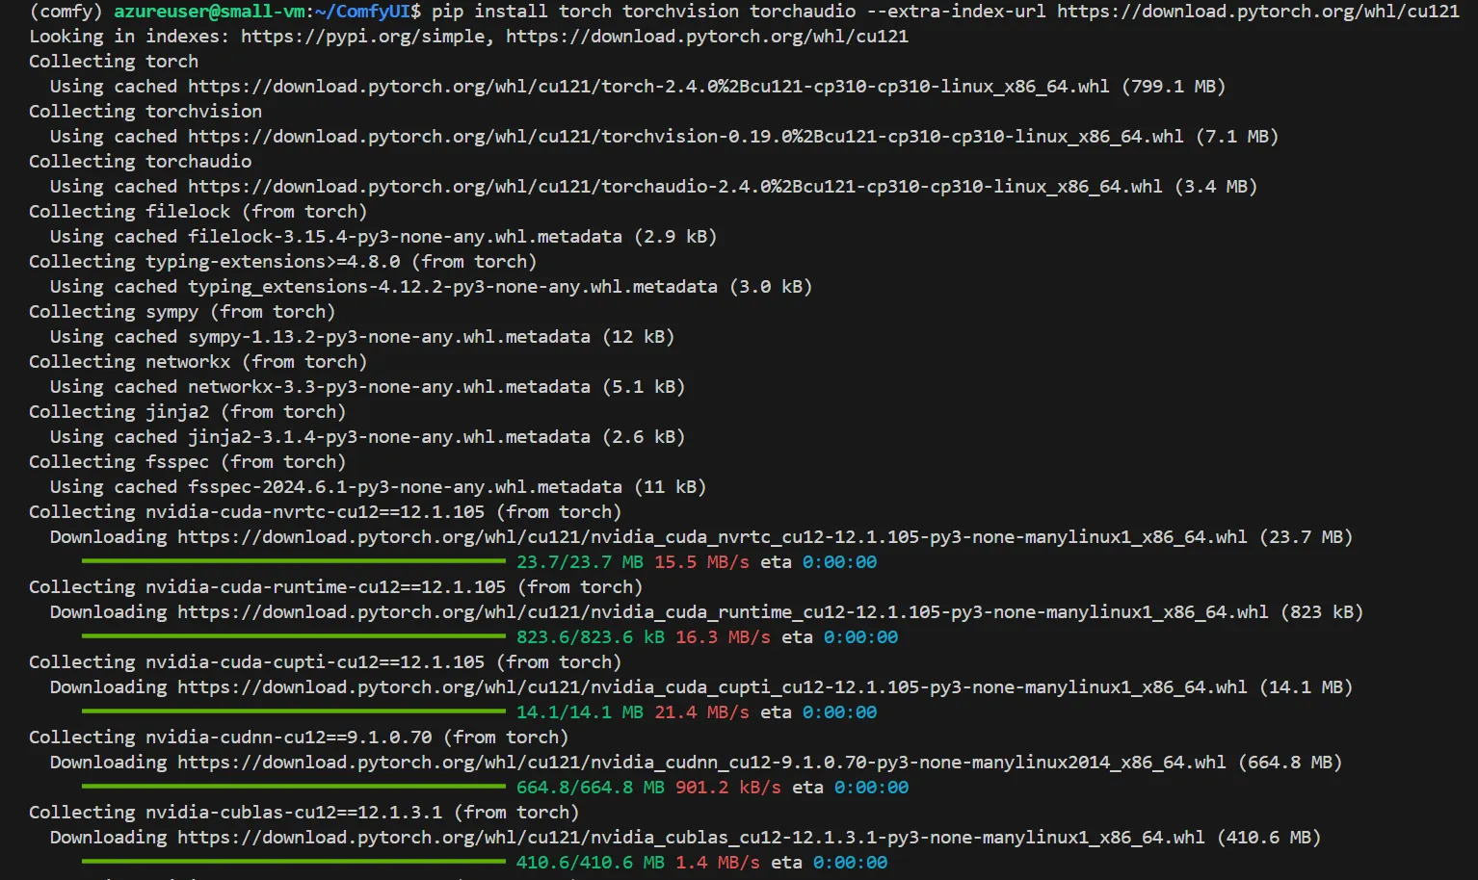The width and height of the screenshot is (1478, 880).
Task: Click 'Collecting fsspec (from torch)' line
Action: [188, 462]
